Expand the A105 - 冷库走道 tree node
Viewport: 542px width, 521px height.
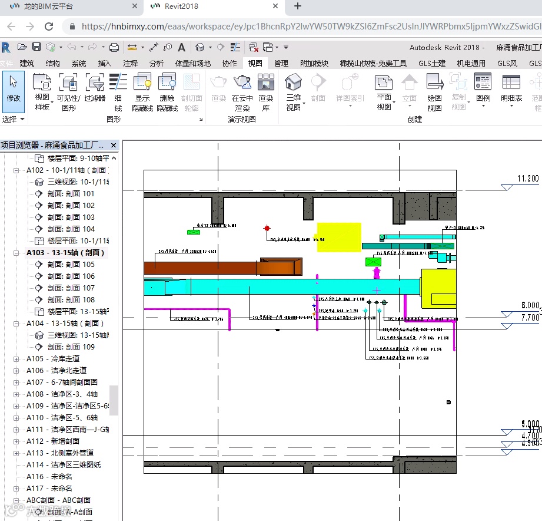coord(16,359)
